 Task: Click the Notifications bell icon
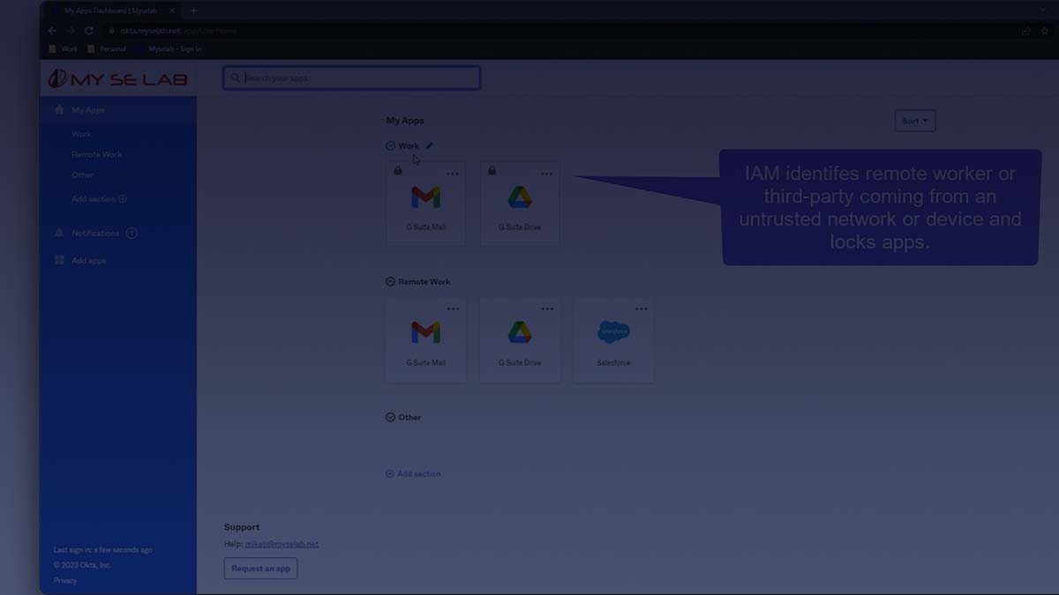59,234
